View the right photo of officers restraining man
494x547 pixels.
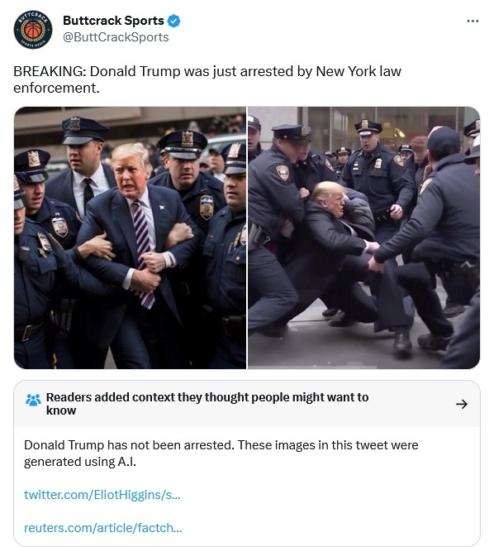point(363,238)
